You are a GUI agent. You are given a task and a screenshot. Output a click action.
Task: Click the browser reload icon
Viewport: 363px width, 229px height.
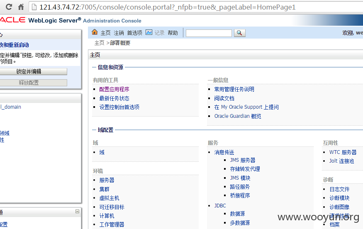pyautogui.click(x=9, y=7)
